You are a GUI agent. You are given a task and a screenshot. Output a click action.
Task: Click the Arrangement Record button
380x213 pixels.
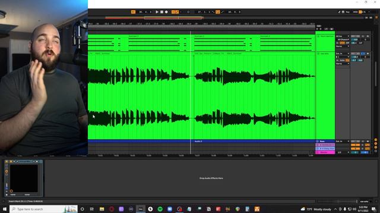pyautogui.click(x=166, y=12)
